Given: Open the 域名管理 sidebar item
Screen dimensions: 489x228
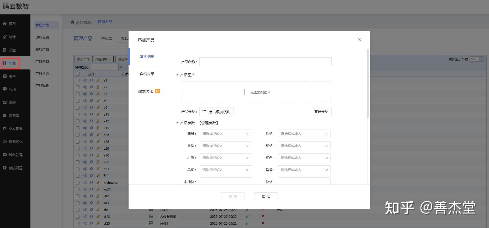Looking at the screenshot, I should tap(13, 155).
